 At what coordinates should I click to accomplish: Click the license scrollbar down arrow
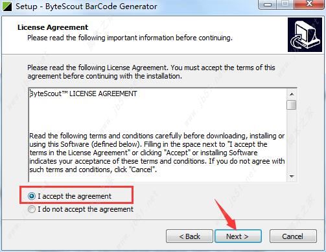click(x=292, y=177)
